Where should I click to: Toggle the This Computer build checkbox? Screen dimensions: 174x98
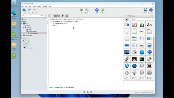pyautogui.click(x=24, y=48)
